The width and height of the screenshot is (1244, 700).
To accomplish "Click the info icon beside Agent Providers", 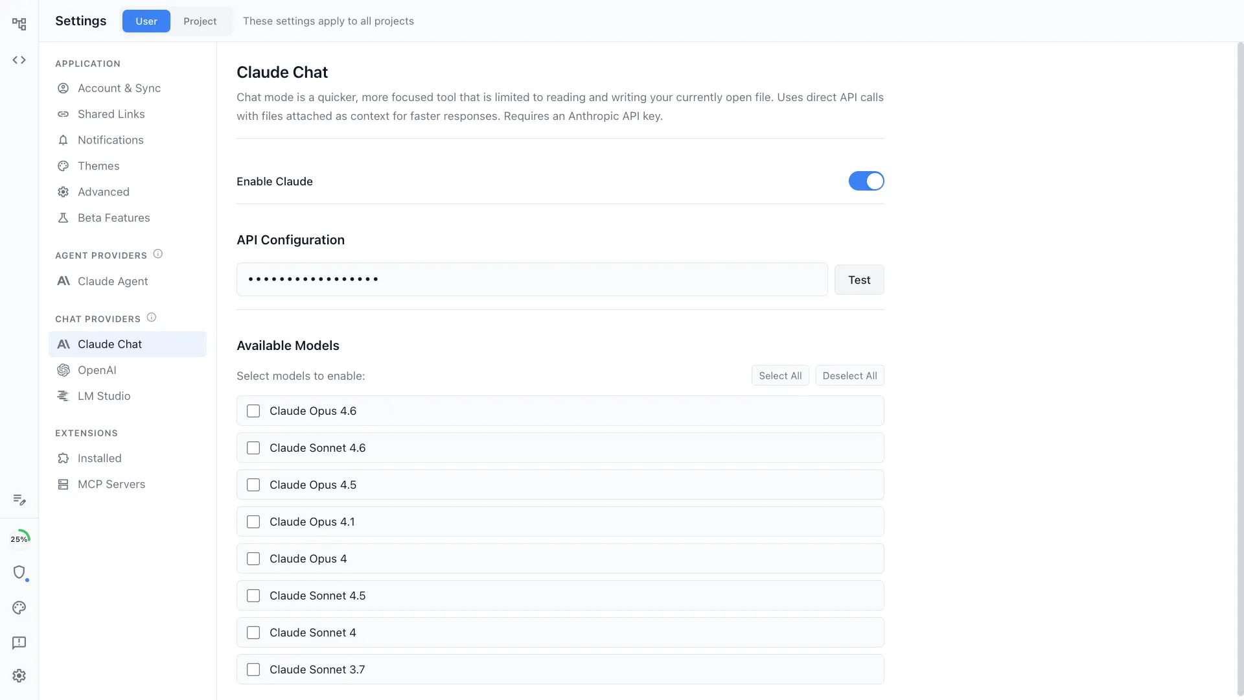I will click(158, 254).
